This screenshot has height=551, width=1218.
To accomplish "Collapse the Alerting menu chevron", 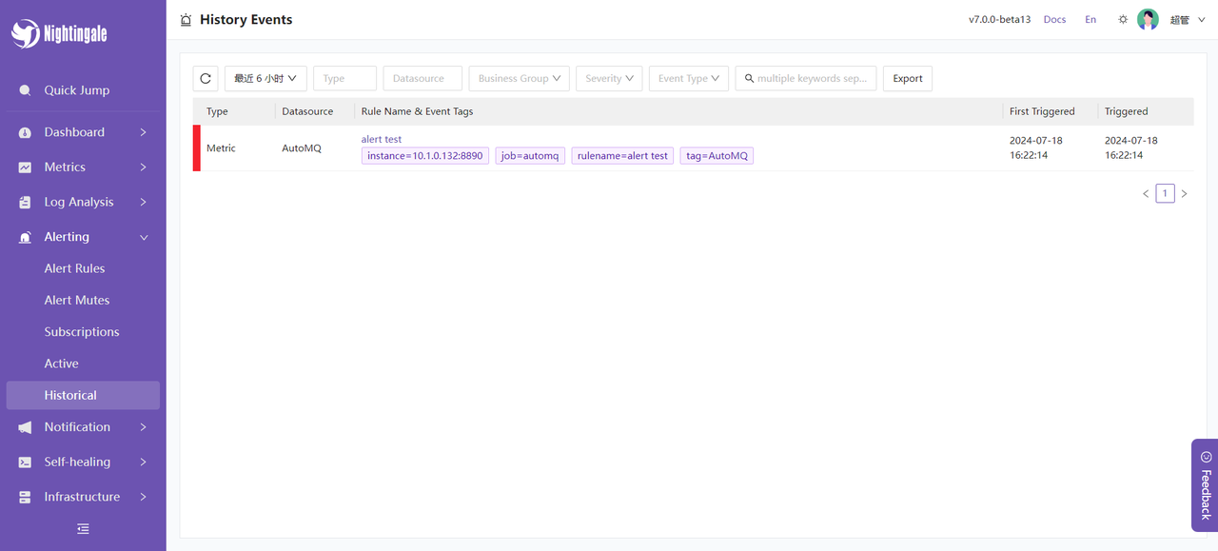I will coord(144,237).
